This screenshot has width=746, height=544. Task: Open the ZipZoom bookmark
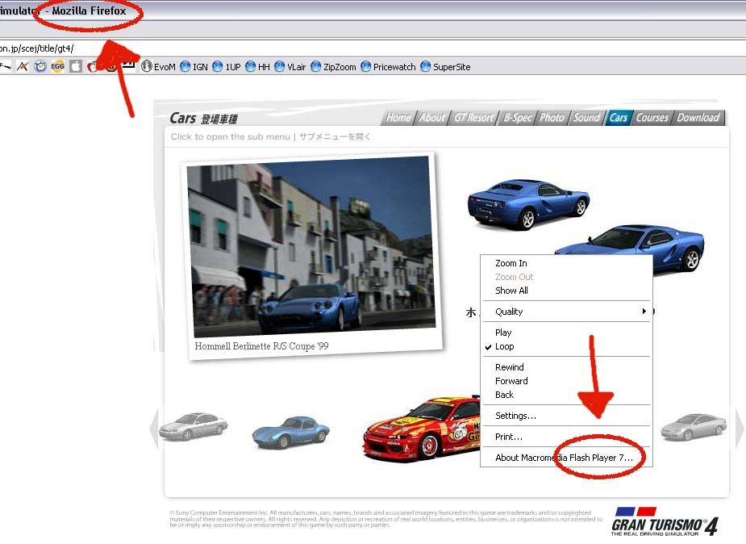(334, 67)
